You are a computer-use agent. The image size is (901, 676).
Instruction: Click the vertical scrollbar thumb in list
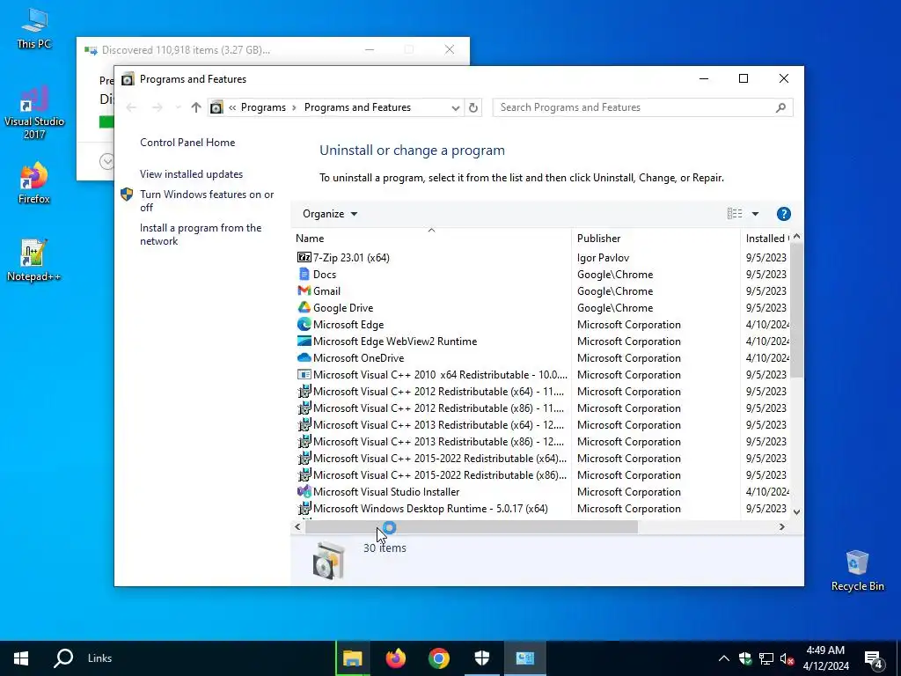click(x=796, y=311)
